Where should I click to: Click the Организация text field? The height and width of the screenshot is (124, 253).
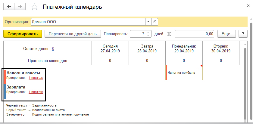pos(88,22)
